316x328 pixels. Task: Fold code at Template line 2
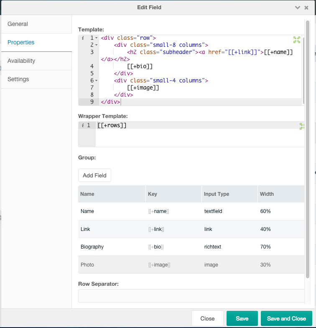point(96,45)
